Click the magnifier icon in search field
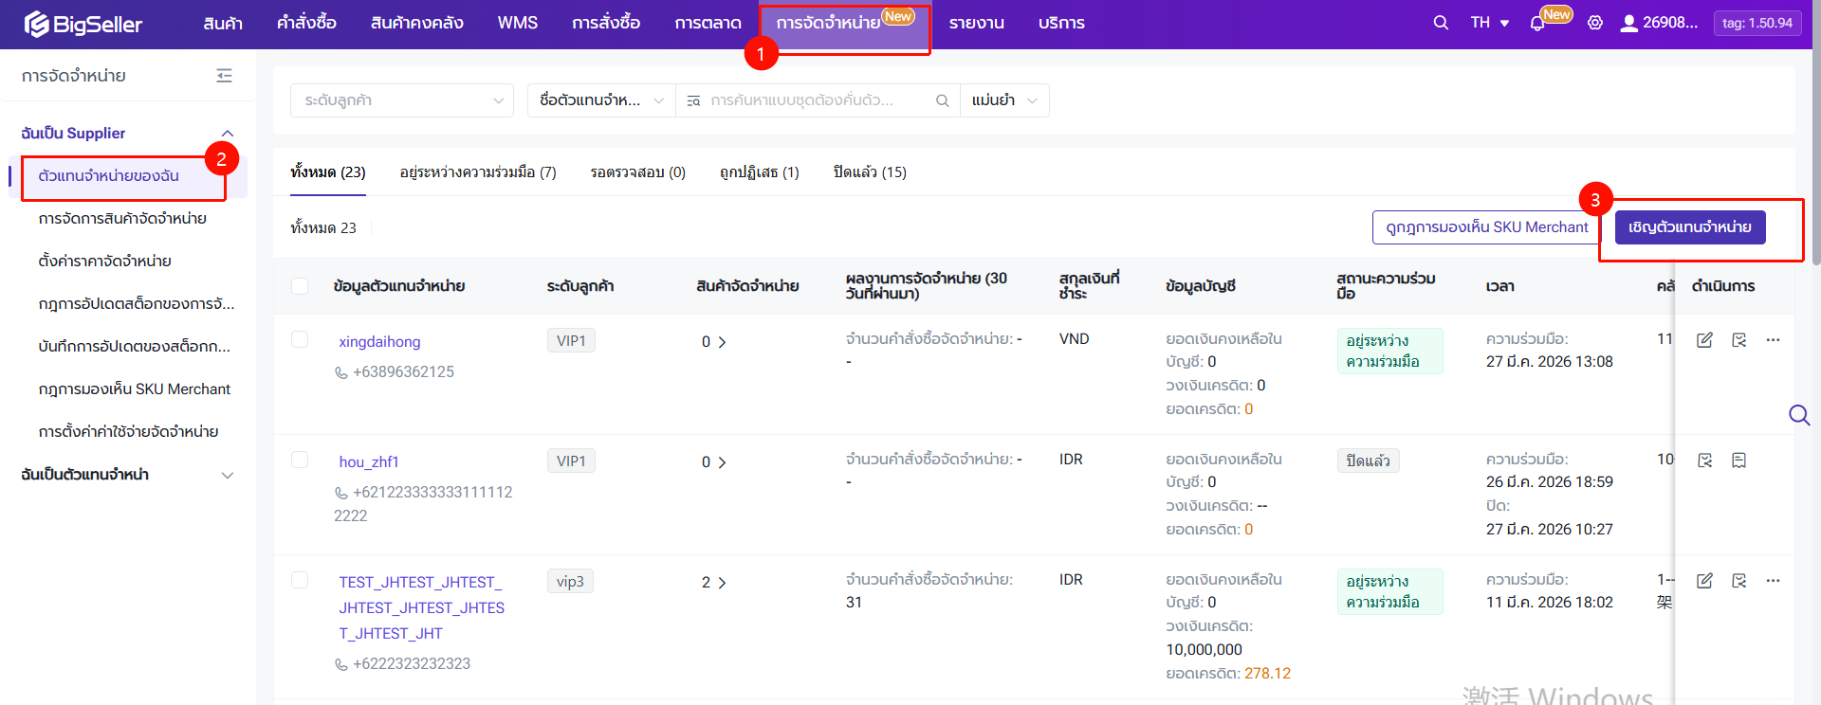The image size is (1821, 705). point(942,100)
